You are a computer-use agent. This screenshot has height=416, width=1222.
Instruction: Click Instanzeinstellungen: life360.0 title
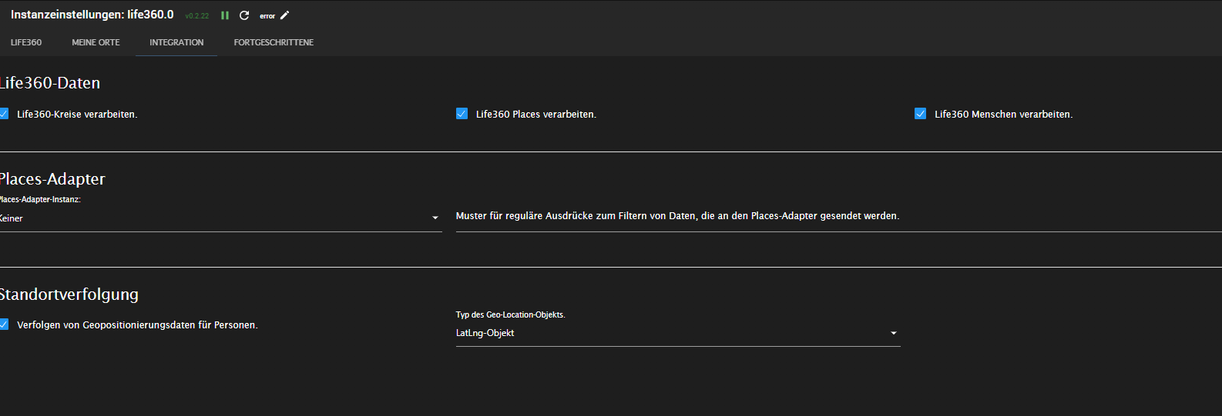(x=92, y=15)
